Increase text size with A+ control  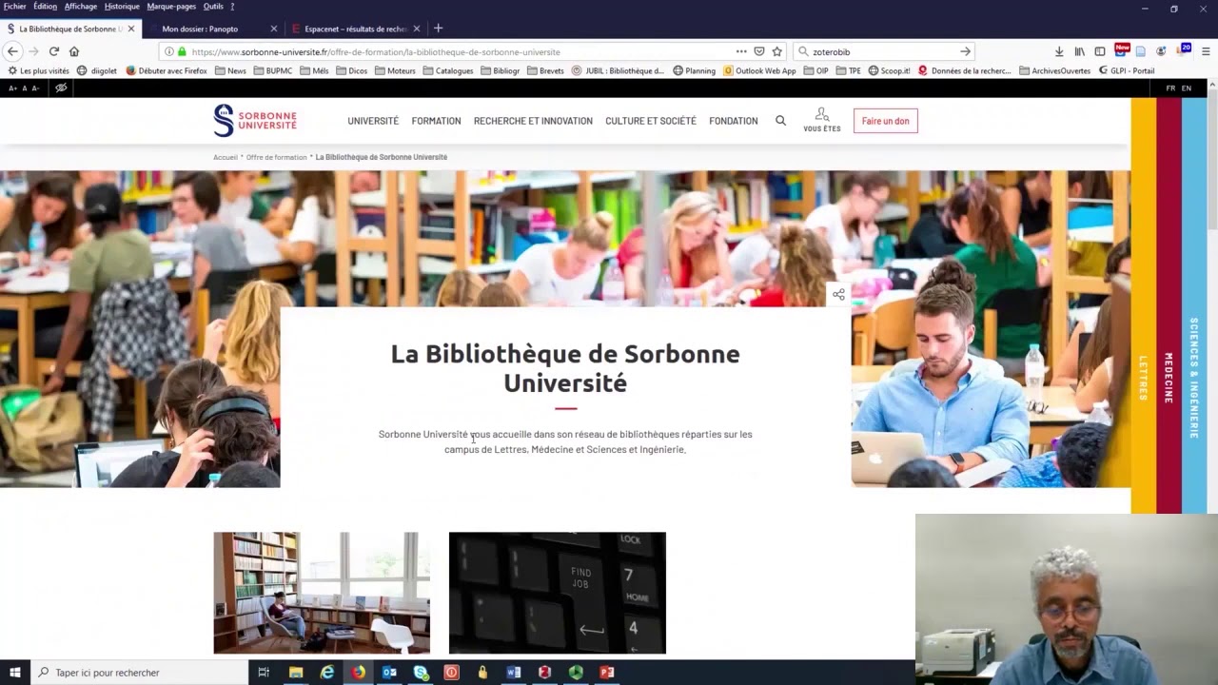(13, 88)
